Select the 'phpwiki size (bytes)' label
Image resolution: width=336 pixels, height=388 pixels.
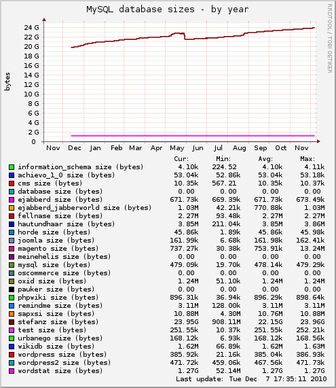(x=58, y=298)
